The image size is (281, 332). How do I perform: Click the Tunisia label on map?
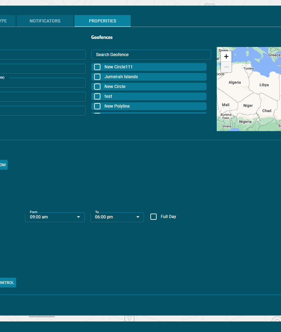249,68
